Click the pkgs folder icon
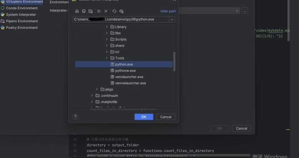 (103, 89)
